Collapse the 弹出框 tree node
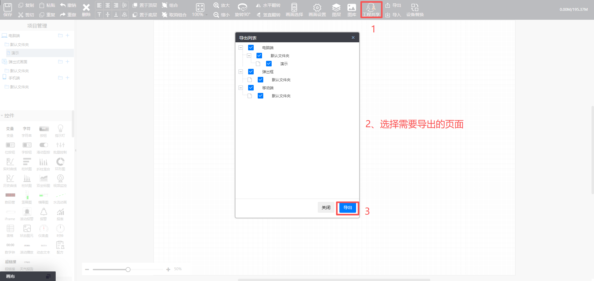 [x=241, y=72]
